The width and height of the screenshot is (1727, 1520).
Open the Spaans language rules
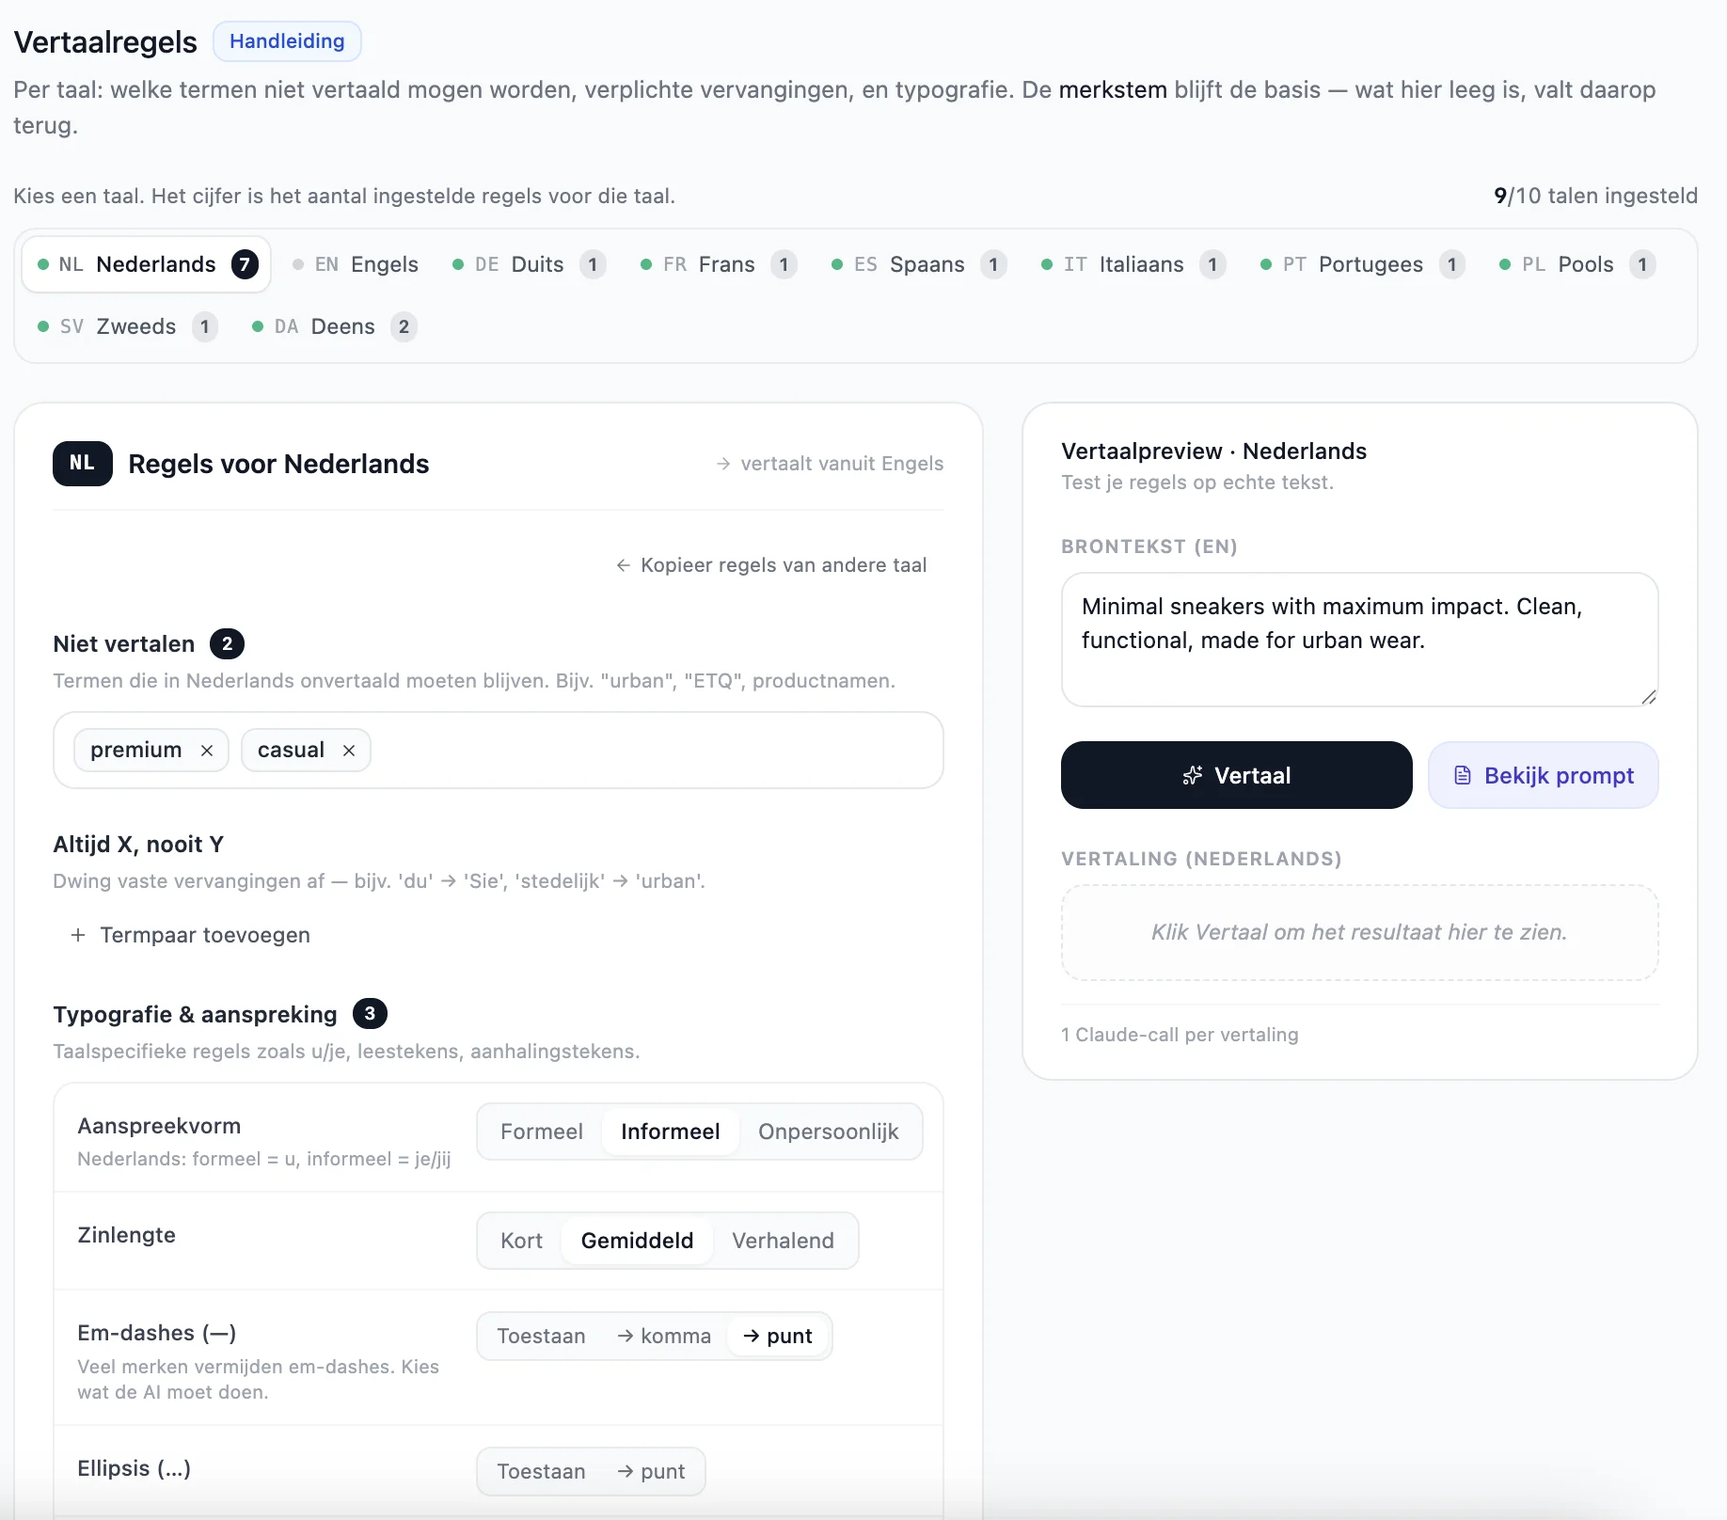click(x=918, y=264)
